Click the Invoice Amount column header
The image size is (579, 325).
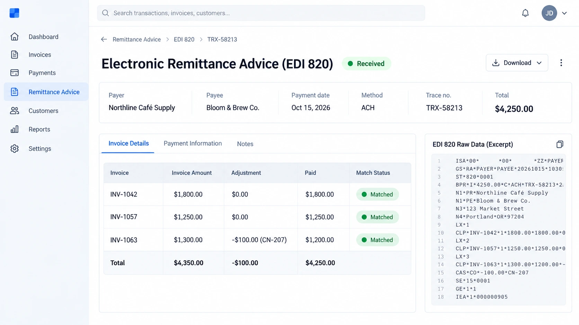[x=192, y=173]
